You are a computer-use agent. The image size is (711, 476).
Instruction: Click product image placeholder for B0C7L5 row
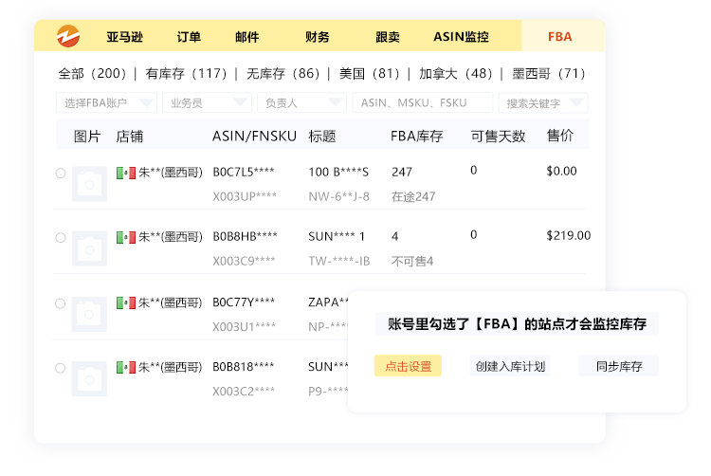[89, 184]
